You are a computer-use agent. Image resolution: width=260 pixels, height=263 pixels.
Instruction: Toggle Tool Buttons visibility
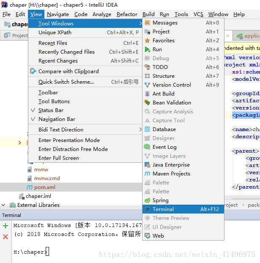(85, 101)
